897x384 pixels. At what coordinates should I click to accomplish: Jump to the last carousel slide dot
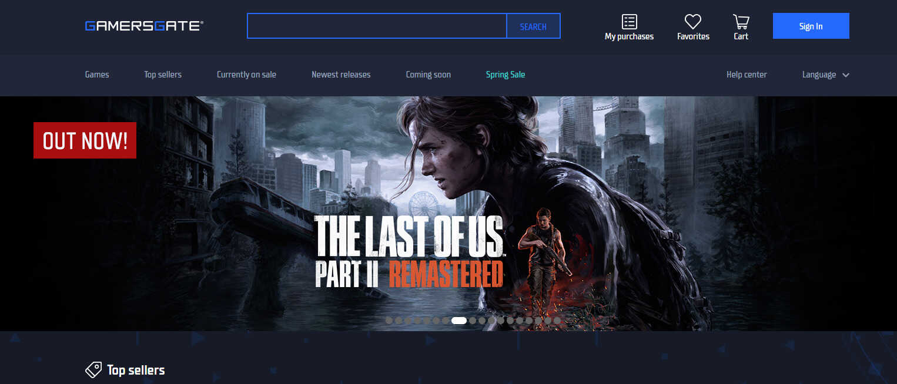click(x=557, y=321)
